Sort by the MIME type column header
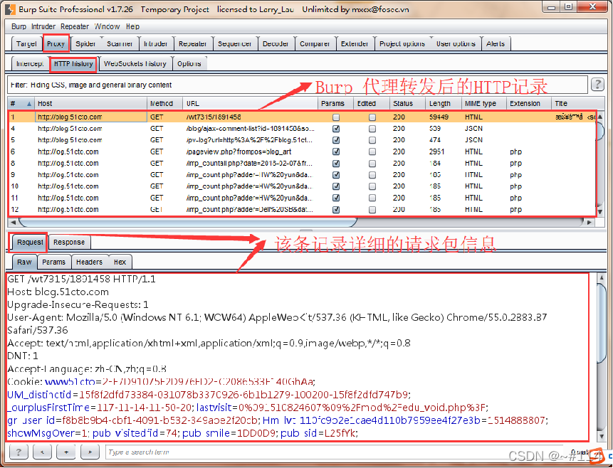This screenshot has width=613, height=468. pyautogui.click(x=483, y=104)
